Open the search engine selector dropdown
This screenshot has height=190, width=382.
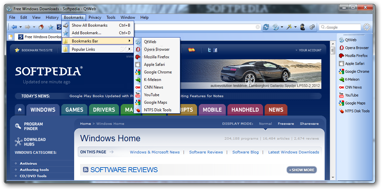pyautogui.click(x=324, y=27)
